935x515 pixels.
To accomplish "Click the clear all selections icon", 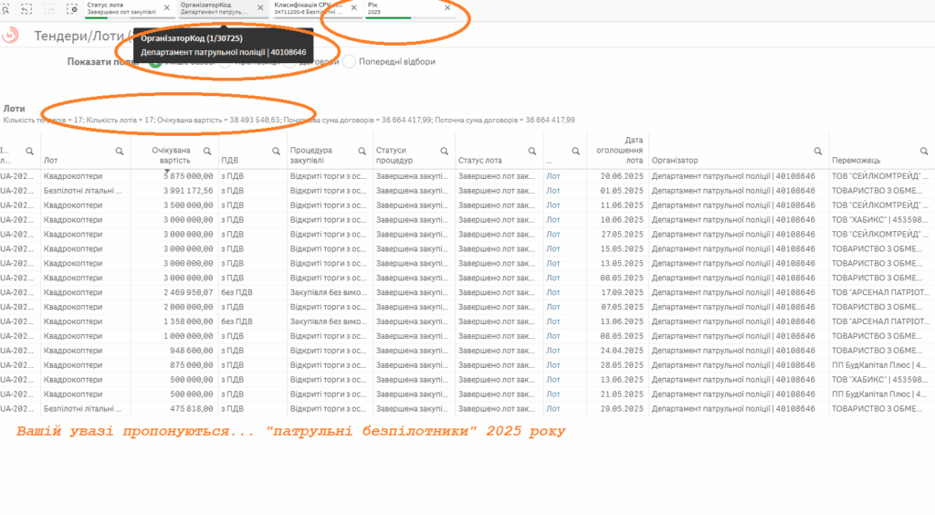I will tap(74, 8).
